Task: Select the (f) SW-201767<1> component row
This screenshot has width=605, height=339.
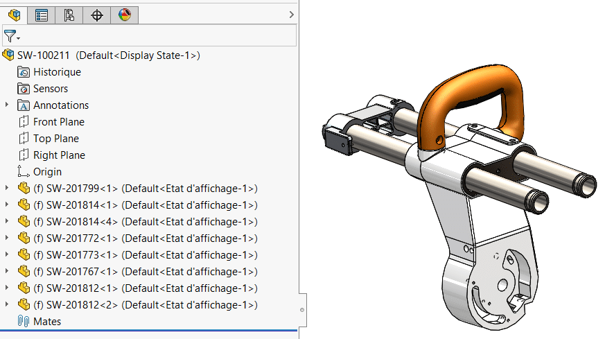Action: (x=146, y=271)
